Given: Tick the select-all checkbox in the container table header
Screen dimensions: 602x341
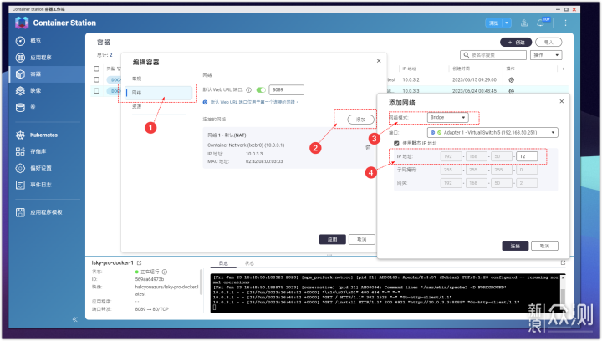Looking at the screenshot, I should coord(96,69).
